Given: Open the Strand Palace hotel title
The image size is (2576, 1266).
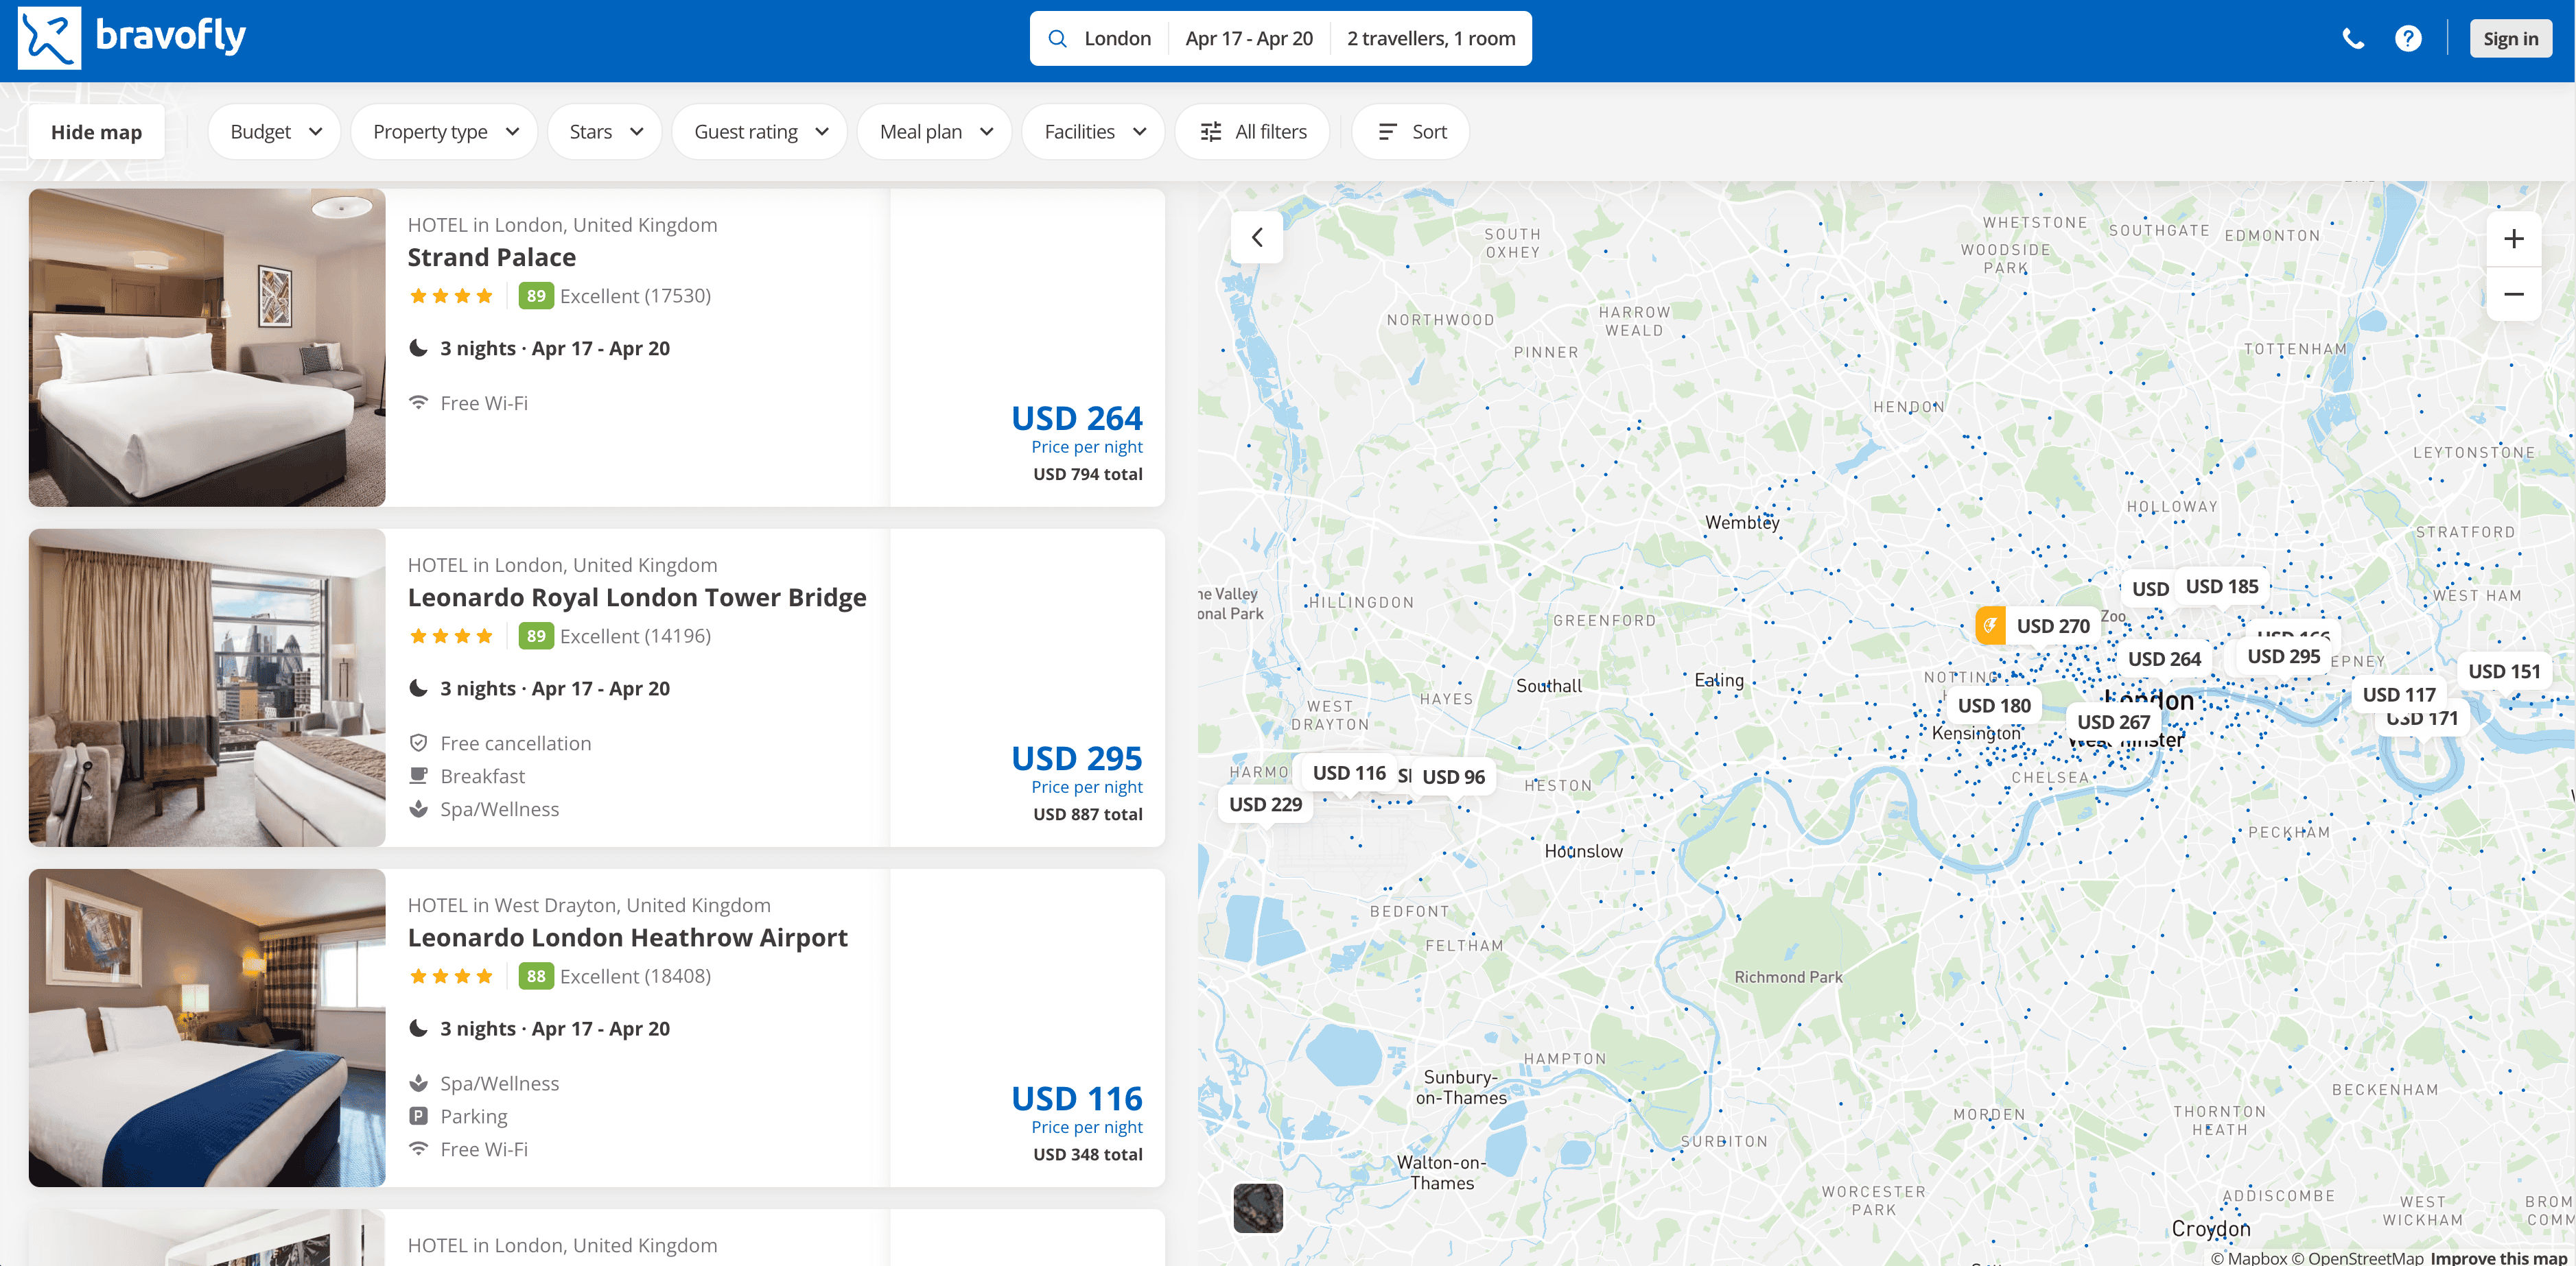Looking at the screenshot, I should 491,258.
